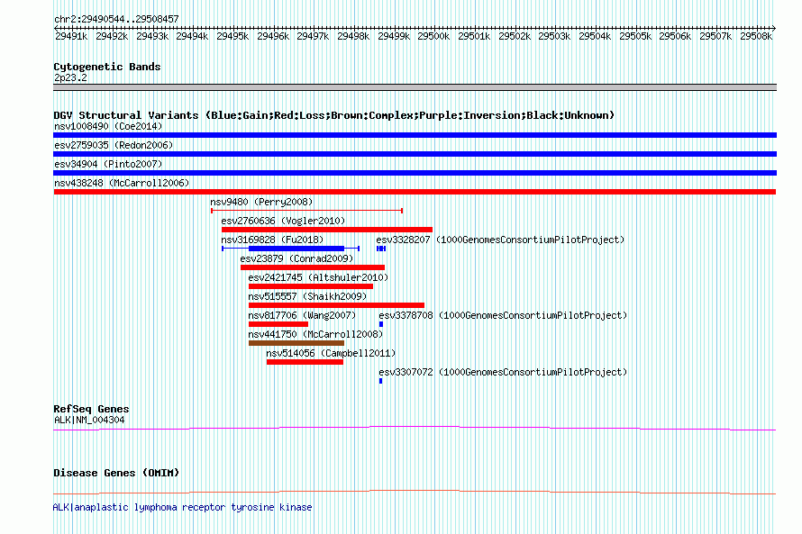
Task: Click the nsv1008490 (Coe2014) label
Action: (108, 126)
